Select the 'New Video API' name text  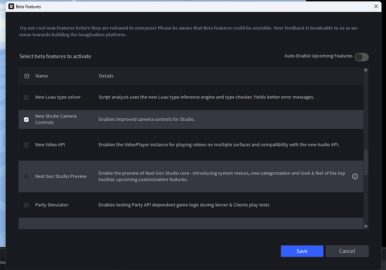[50, 145]
